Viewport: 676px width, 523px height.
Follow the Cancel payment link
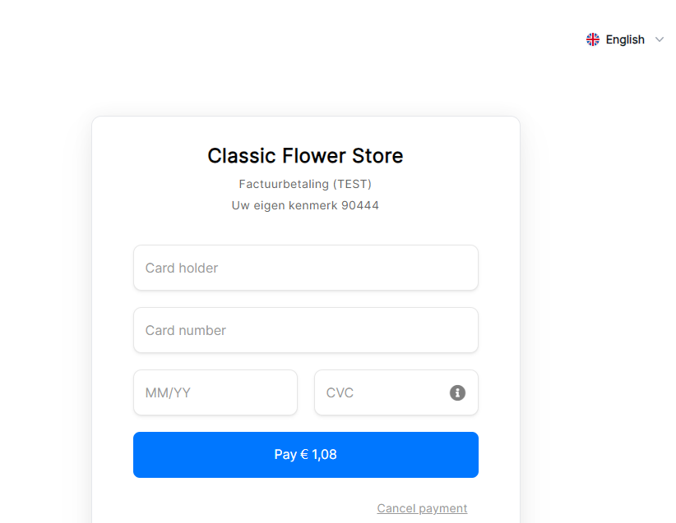(422, 508)
